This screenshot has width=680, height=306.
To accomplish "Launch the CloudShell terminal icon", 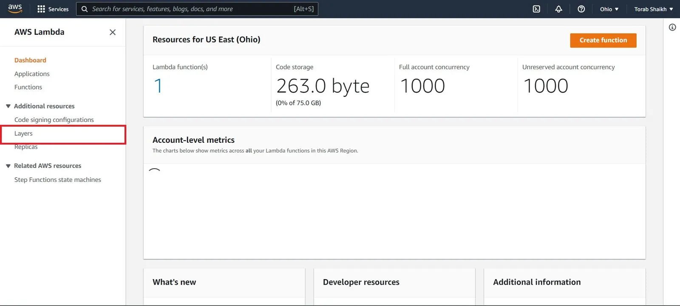I will tap(536, 9).
